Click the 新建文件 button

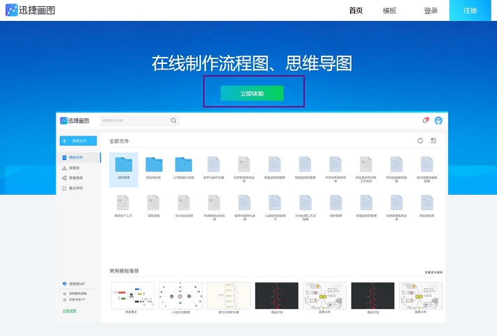coord(78,141)
